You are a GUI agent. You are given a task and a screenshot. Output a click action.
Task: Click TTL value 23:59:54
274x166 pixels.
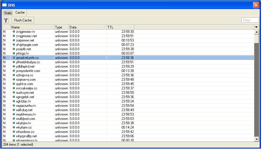128,106
